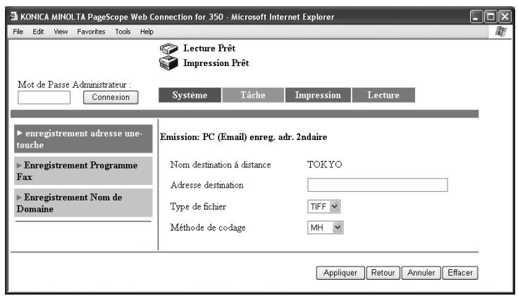Close the Internet Explorer window
518x296 pixels.
(505, 16)
